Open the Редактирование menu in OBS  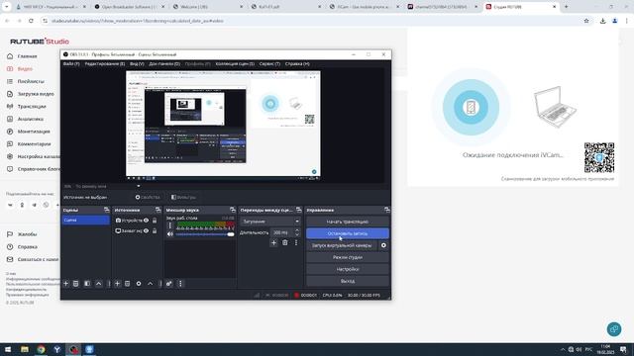point(105,63)
